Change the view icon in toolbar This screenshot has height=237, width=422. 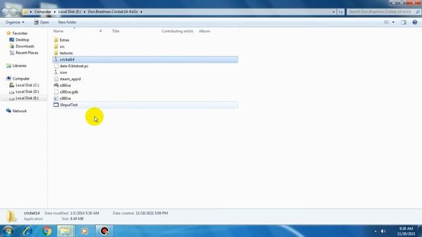tap(386, 22)
